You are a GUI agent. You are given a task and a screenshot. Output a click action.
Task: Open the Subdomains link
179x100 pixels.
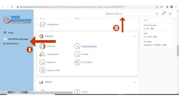53,54
